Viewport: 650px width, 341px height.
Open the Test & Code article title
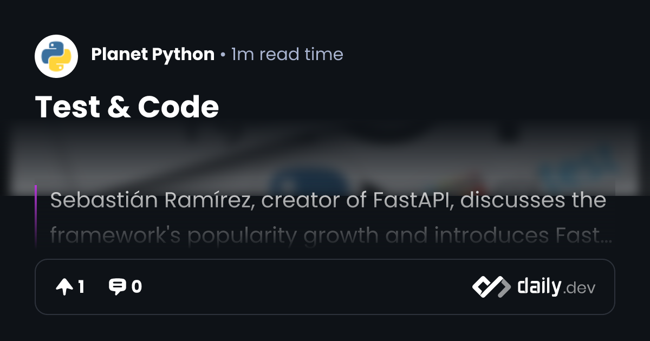[127, 107]
